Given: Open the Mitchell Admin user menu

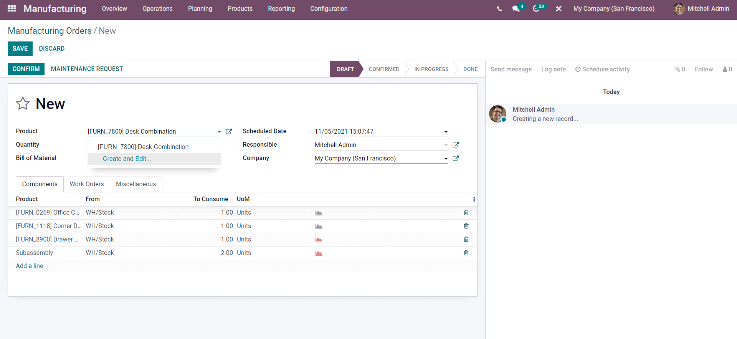Looking at the screenshot, I should pos(701,8).
